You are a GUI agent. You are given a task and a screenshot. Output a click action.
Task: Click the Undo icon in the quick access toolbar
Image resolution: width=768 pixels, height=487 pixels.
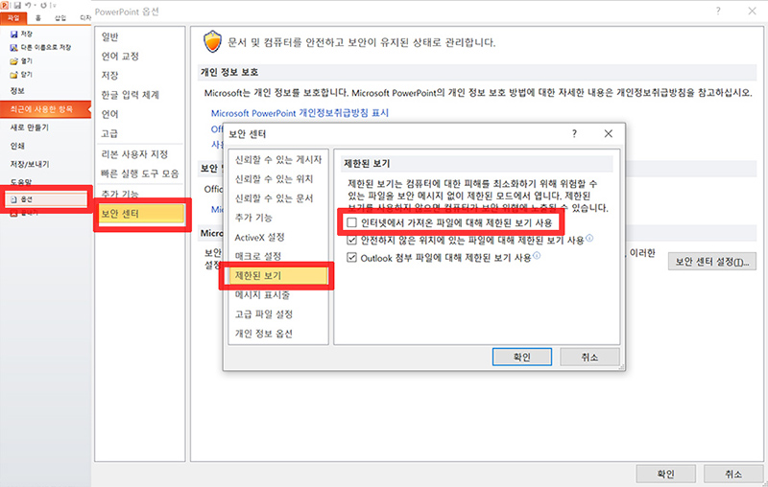[x=28, y=5]
